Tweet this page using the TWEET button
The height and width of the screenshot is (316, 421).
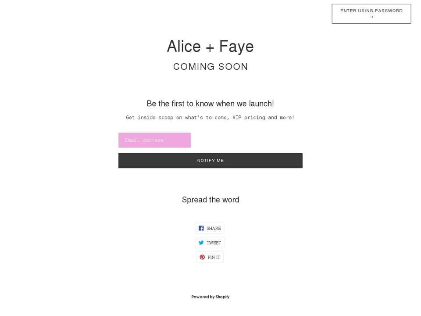(x=210, y=242)
